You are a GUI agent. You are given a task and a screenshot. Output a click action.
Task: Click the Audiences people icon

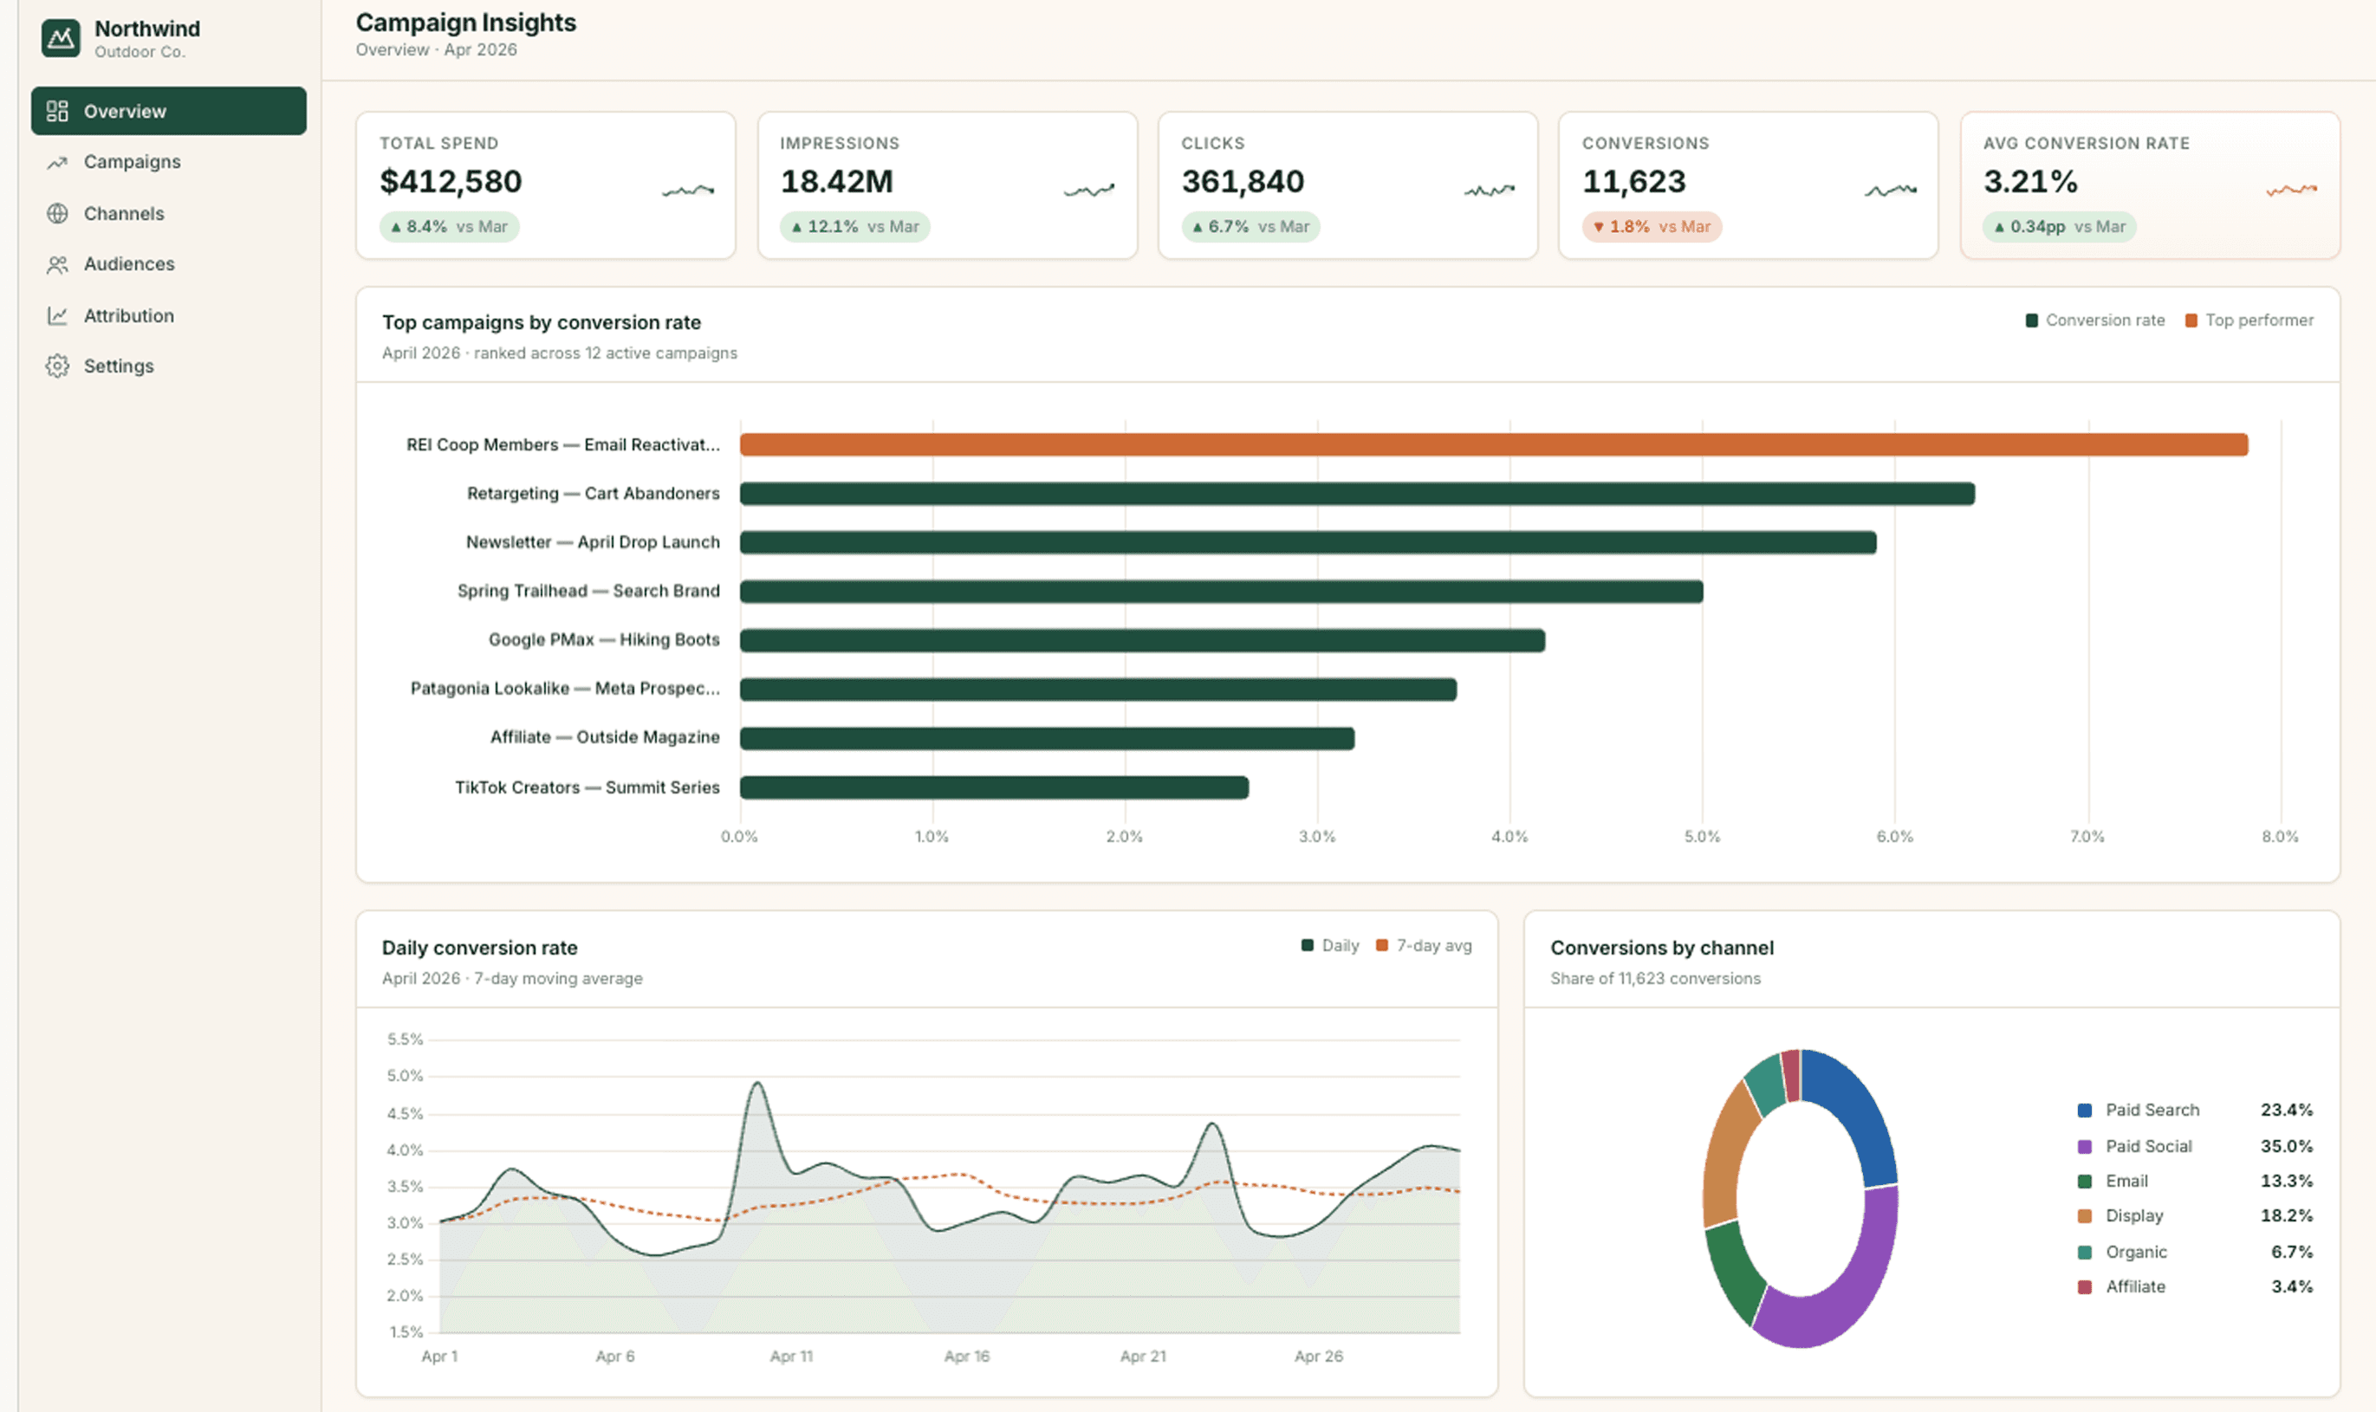57,264
